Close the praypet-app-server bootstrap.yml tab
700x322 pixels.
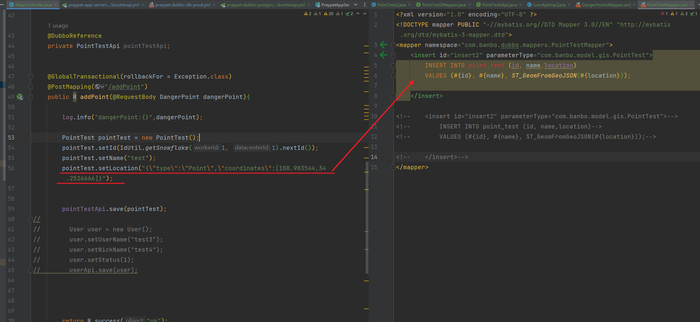pos(143,5)
